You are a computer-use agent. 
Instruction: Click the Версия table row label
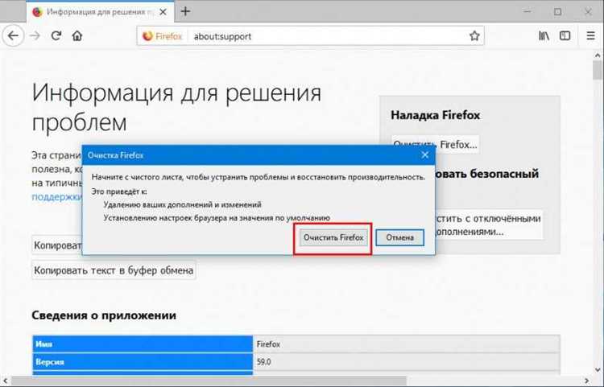point(143,362)
